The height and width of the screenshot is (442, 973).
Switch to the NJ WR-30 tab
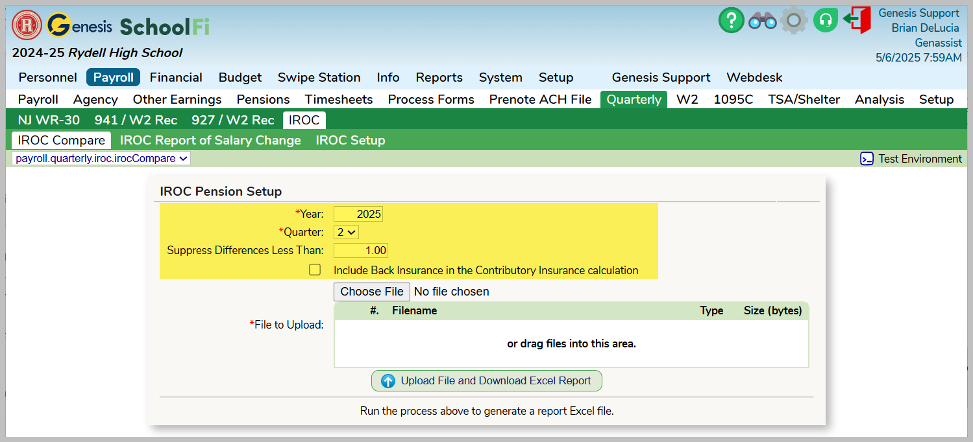point(49,120)
